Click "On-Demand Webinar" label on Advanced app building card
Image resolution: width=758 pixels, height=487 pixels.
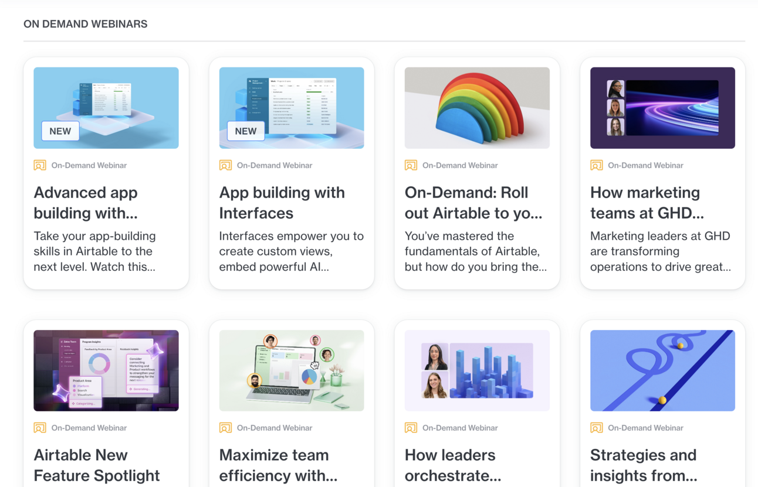click(89, 165)
